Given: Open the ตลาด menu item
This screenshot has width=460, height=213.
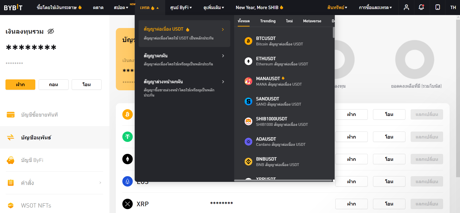Looking at the screenshot, I should tap(98, 8).
